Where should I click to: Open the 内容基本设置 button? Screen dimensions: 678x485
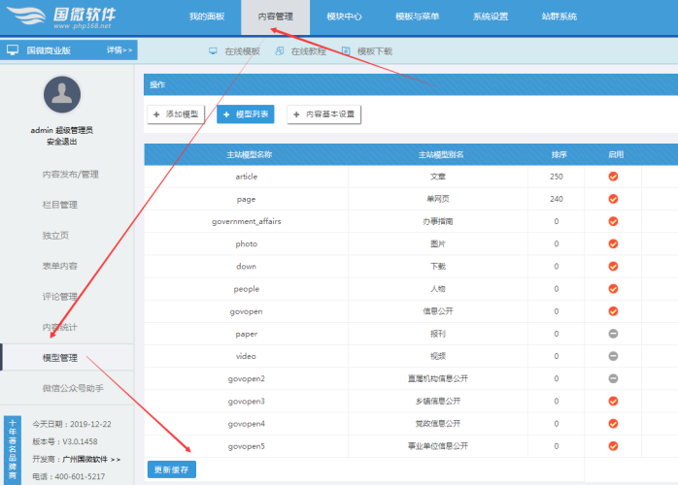click(323, 114)
